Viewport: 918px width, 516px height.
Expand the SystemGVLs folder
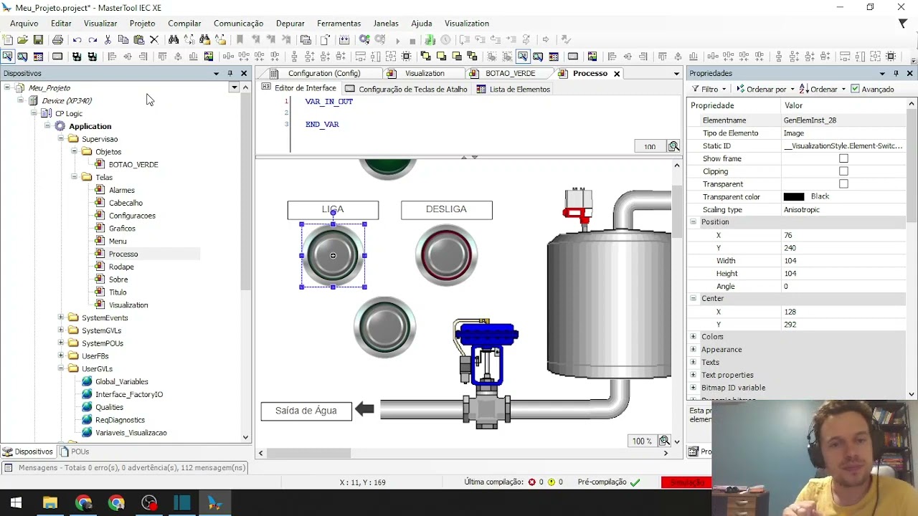61,330
